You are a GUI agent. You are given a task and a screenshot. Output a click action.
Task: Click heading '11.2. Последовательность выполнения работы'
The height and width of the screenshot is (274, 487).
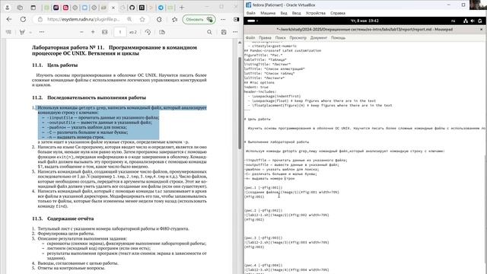click(89, 97)
